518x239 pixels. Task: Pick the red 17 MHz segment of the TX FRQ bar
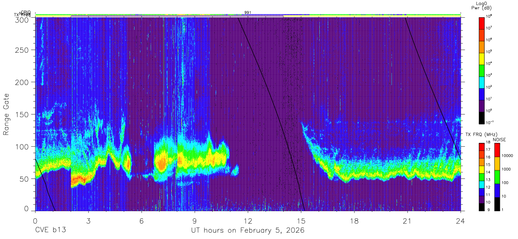point(482,147)
